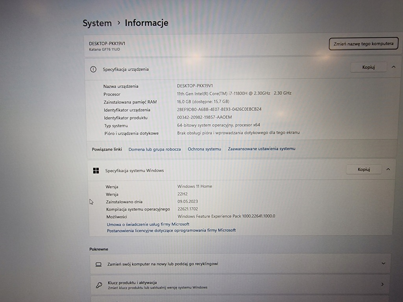403x302 pixels.
Task: Click the computer name DESKTOP-PKK19V1 header
Action: [x=107, y=44]
